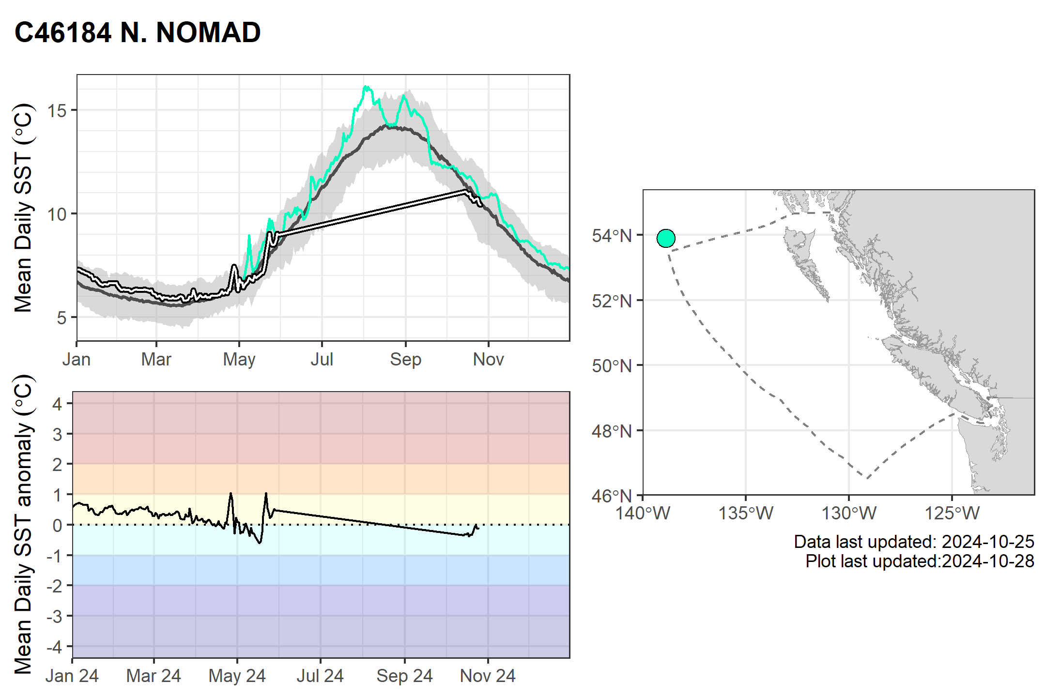1046x697 pixels.
Task: Click the 15 tick label on the SST axis
Action: tap(57, 110)
